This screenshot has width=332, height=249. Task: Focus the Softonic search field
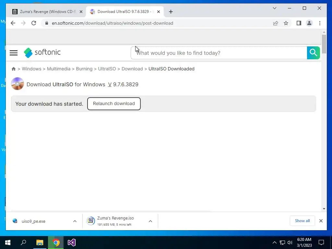click(x=219, y=53)
